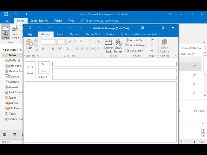Select the Sent Items folder

click(13, 66)
